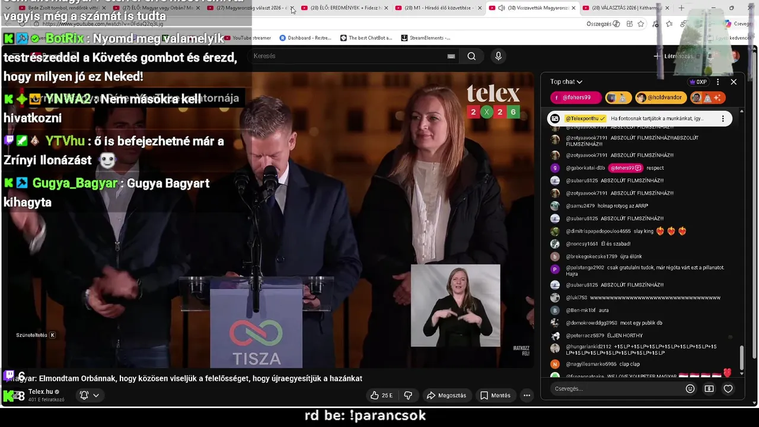Dislike the video with the thumbs down
Viewport: 759px width, 427px height.
coord(408,396)
